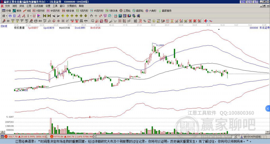Click the black right arrow icon

tap(58, 16)
